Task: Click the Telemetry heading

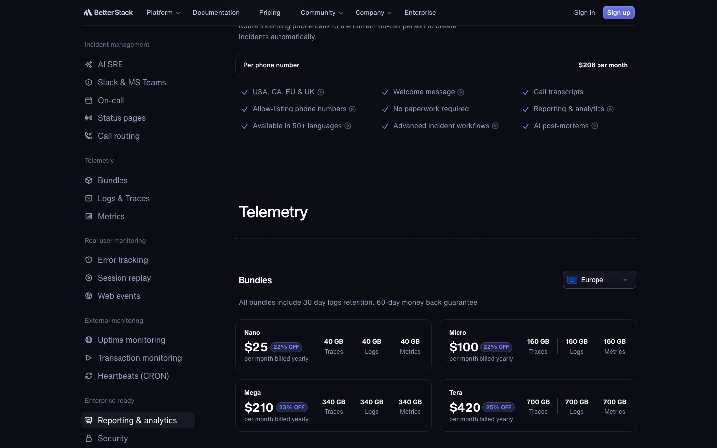Action: pos(273,212)
